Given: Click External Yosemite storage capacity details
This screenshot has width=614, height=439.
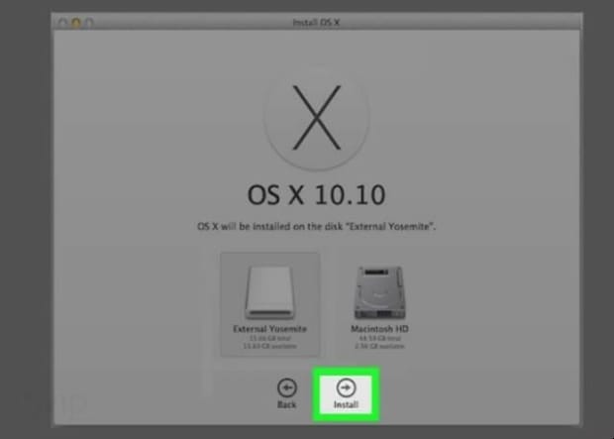Looking at the screenshot, I should 270,341.
